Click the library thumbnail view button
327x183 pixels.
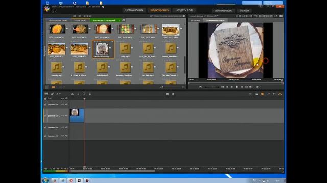tap(53, 87)
